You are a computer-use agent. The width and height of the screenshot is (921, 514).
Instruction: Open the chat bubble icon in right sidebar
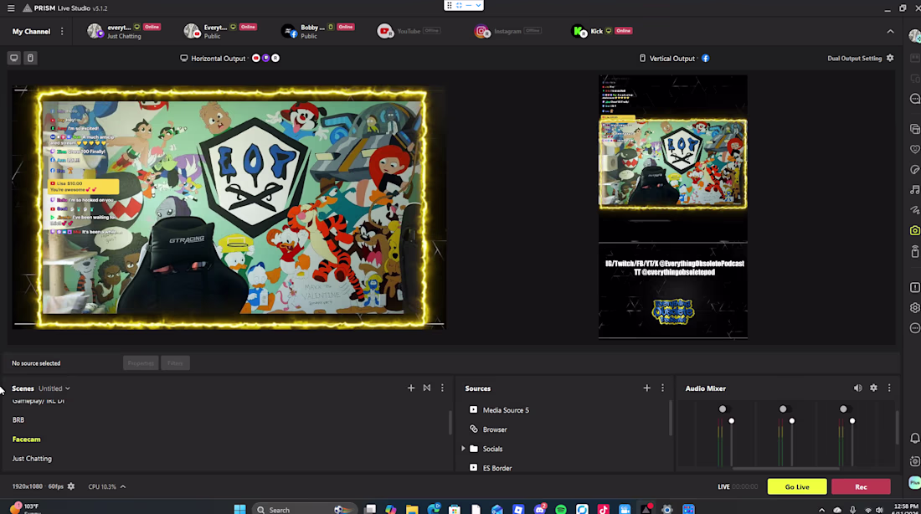click(x=914, y=99)
